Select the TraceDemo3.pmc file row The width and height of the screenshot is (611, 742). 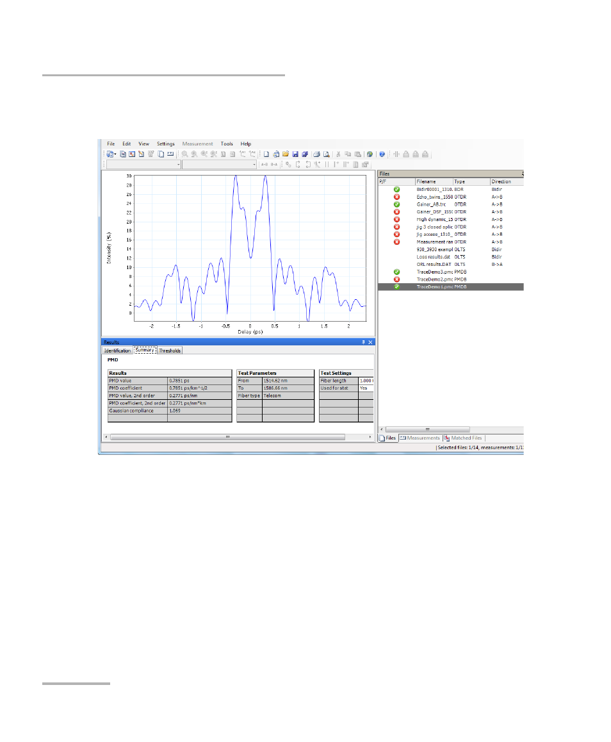[451, 272]
